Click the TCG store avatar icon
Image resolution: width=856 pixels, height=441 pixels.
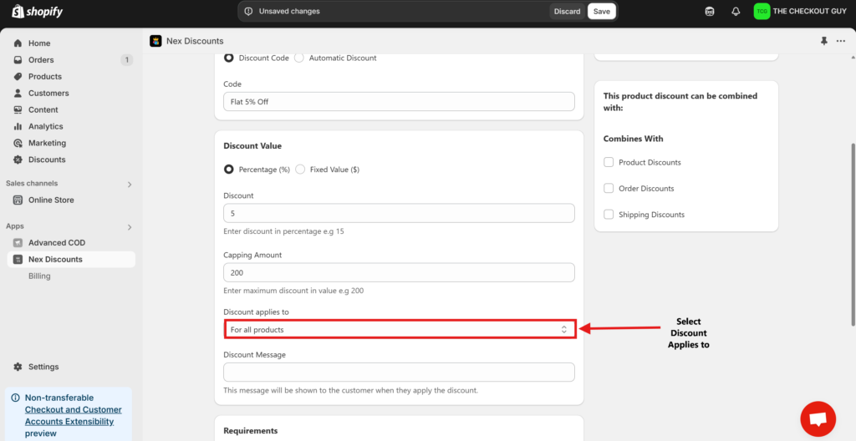pyautogui.click(x=761, y=12)
